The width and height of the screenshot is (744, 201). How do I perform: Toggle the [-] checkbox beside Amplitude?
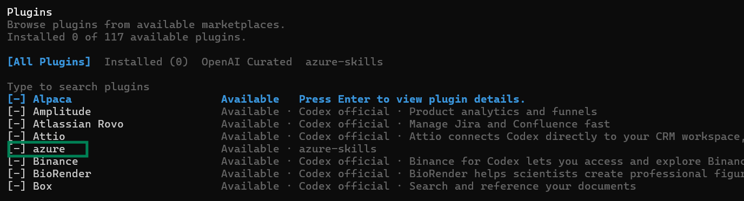click(17, 112)
